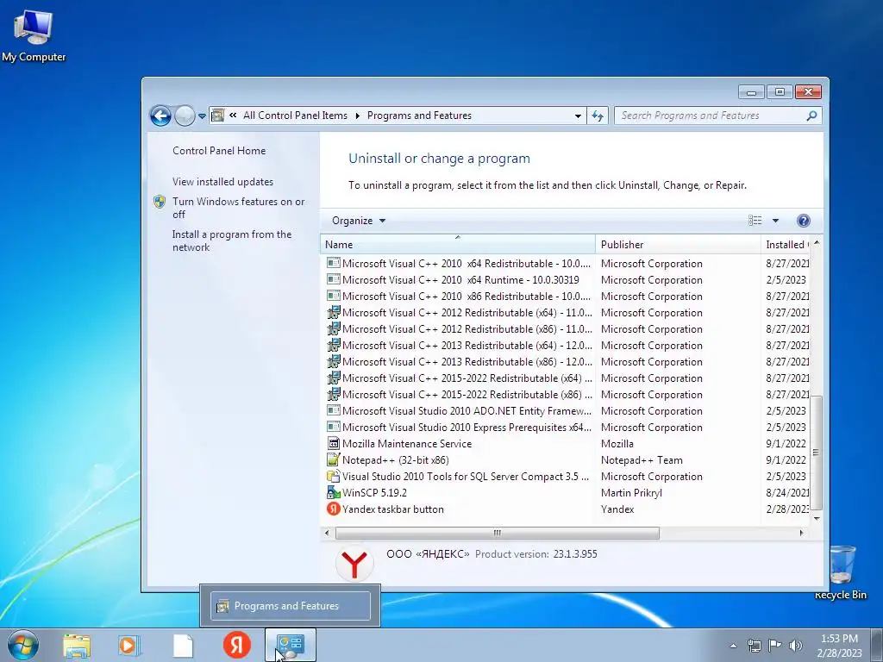Open recent pages dropdown beside nav arrows
883x662 pixels.
coord(202,116)
